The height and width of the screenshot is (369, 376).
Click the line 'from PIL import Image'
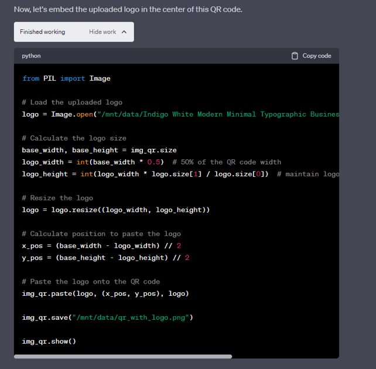[x=66, y=78]
